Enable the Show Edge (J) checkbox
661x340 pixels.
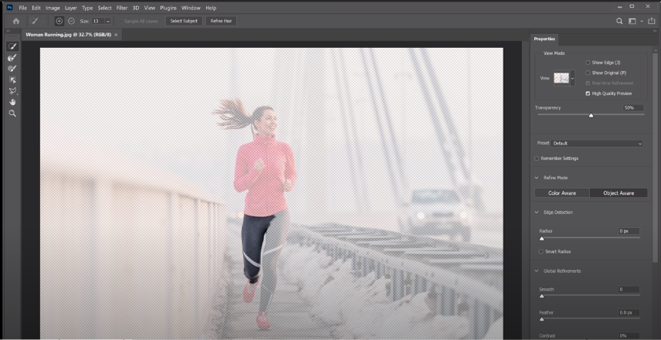(x=588, y=63)
